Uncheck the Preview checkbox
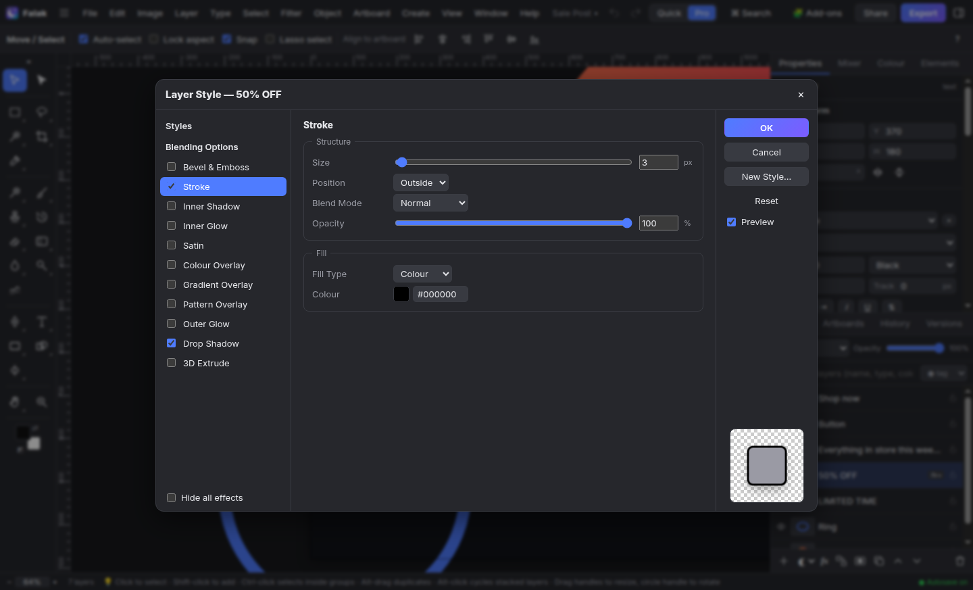The height and width of the screenshot is (590, 973). pyautogui.click(x=732, y=222)
